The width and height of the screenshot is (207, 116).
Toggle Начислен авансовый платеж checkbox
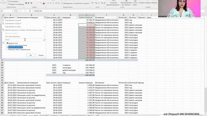pyautogui.click(x=7, y=45)
